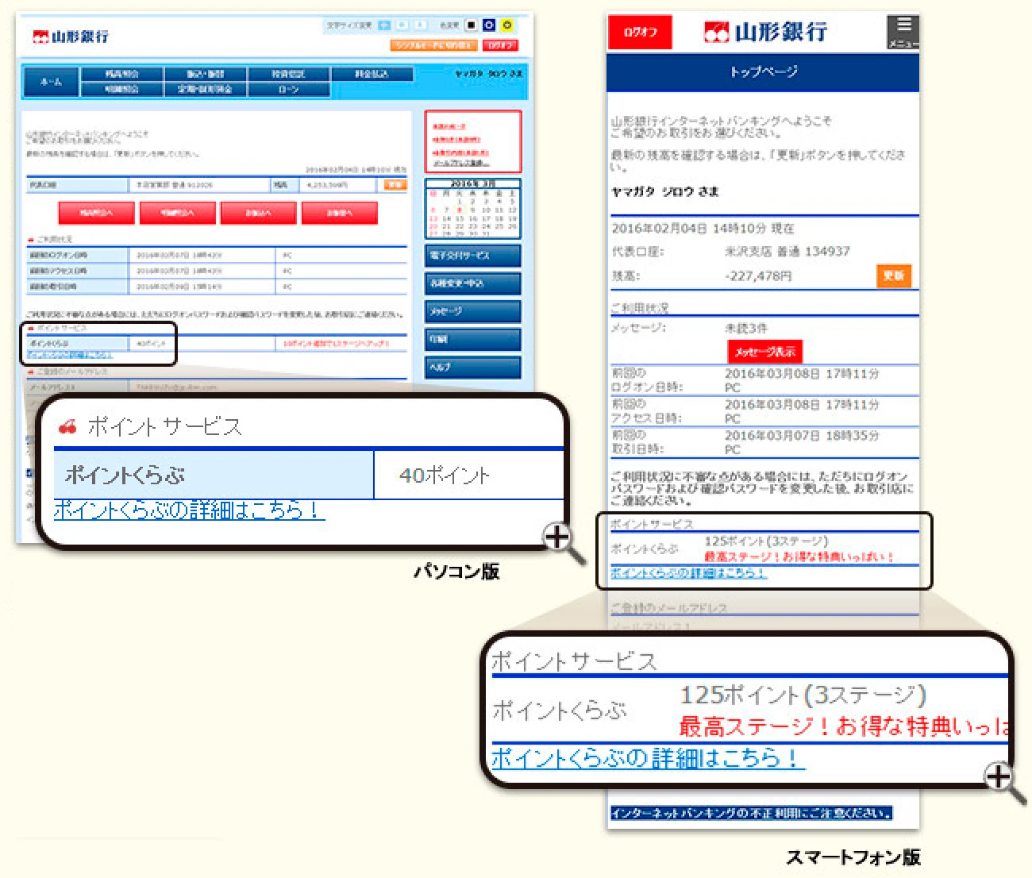Tap the red ログオフ button in smartphone version
Viewport: 1032px width, 878px height.
pos(640,33)
